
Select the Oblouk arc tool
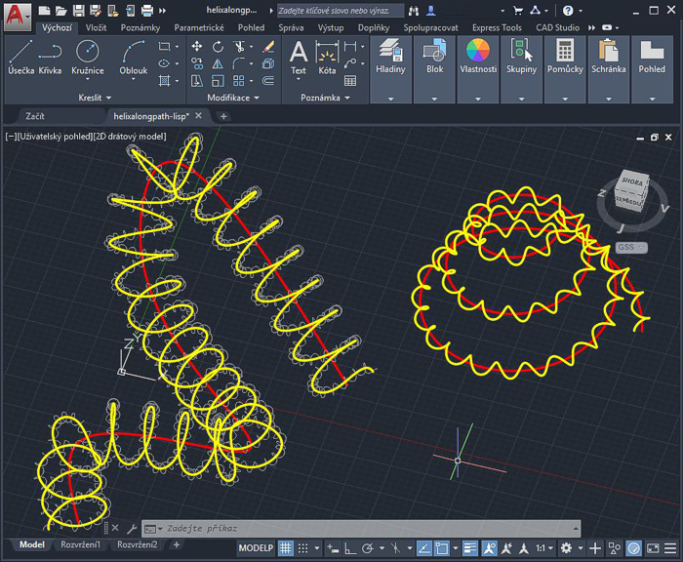[134, 58]
